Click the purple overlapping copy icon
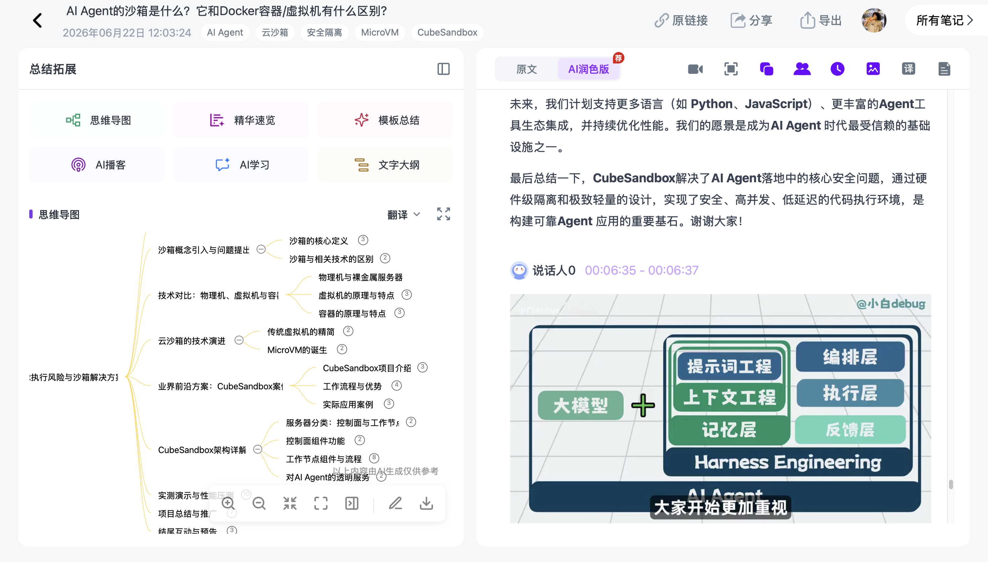The height and width of the screenshot is (562, 988). (x=766, y=69)
